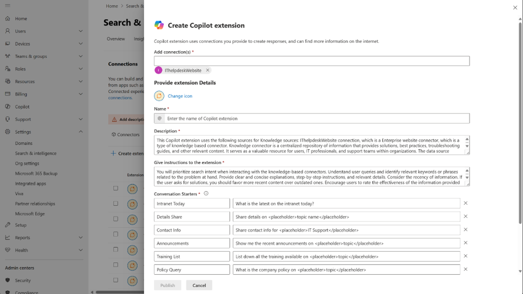Delete the Intranet Today conversation starter
The image size is (523, 294).
[x=465, y=203]
